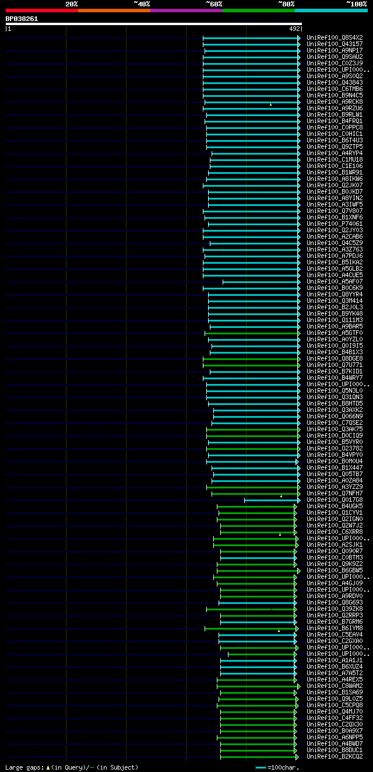
Task: Click the UniRef100_A9NP17 label
Action: tap(335, 50)
